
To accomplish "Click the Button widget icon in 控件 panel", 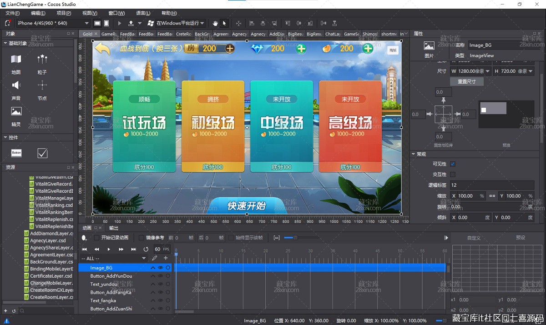I will [x=16, y=153].
